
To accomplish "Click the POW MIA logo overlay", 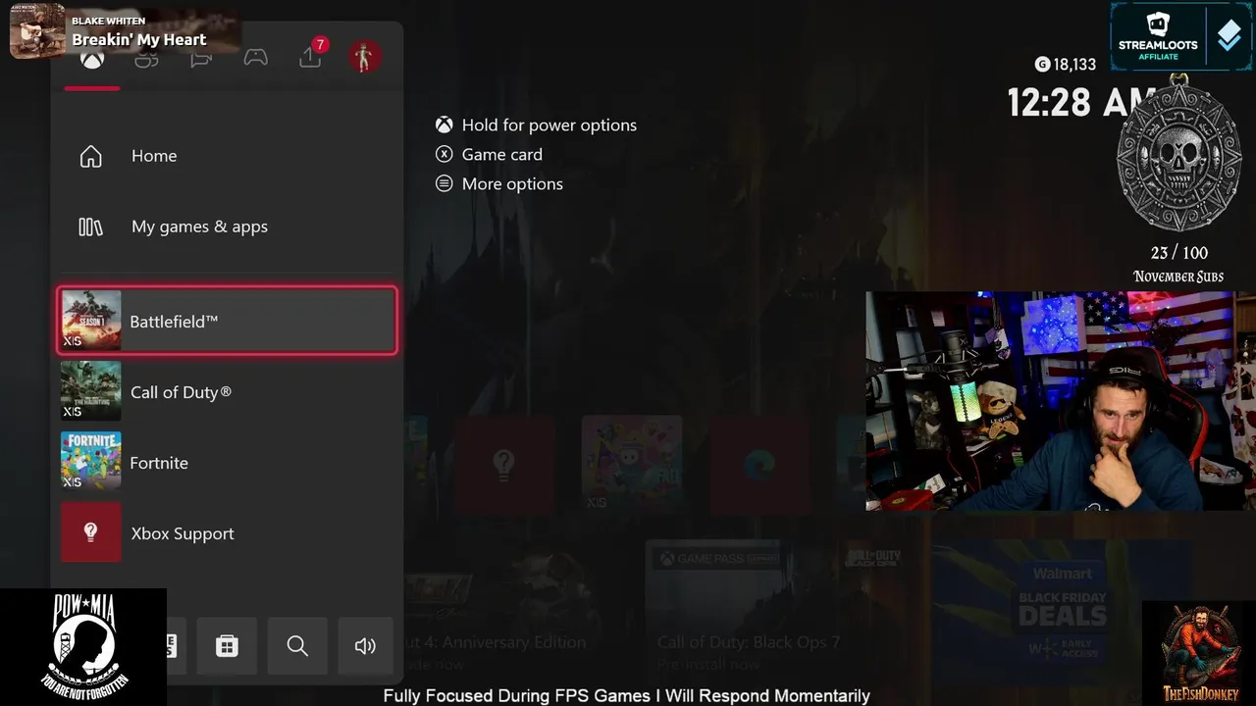I will [x=83, y=647].
